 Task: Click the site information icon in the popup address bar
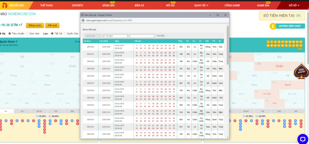(83, 20)
